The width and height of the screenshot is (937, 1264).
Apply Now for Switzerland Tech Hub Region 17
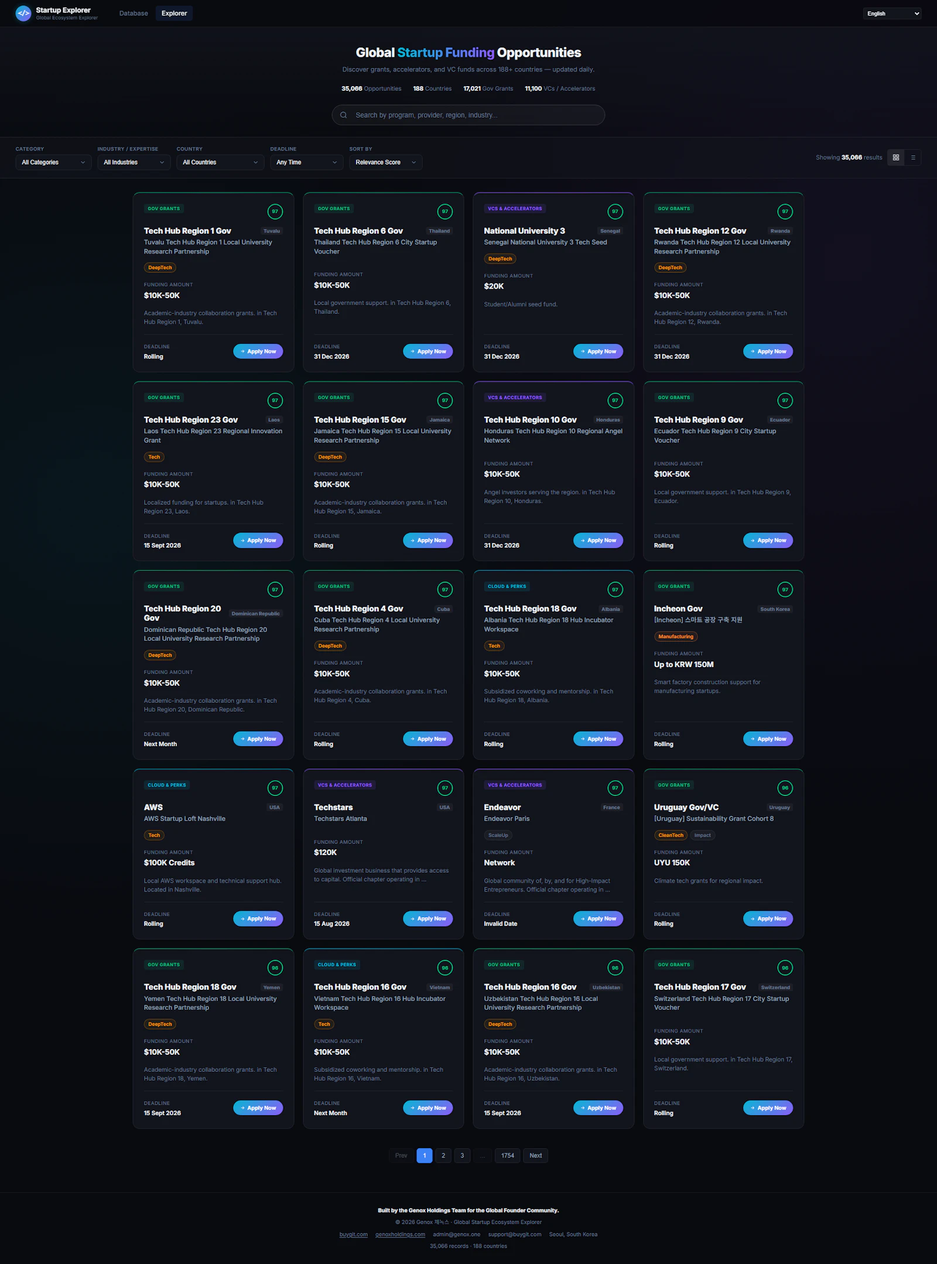click(768, 1108)
